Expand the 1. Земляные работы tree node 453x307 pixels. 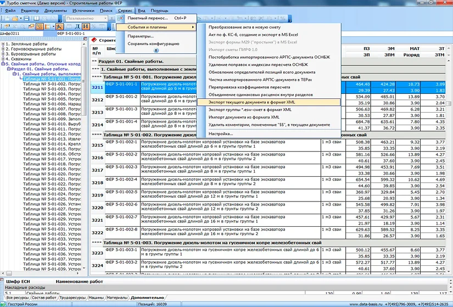(3, 44)
